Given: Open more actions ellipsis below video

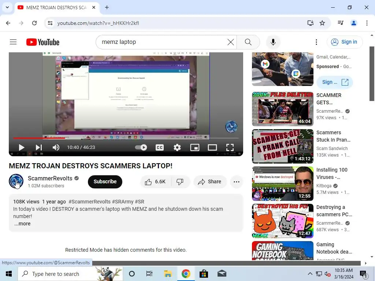Looking at the screenshot, I should pyautogui.click(x=237, y=182).
